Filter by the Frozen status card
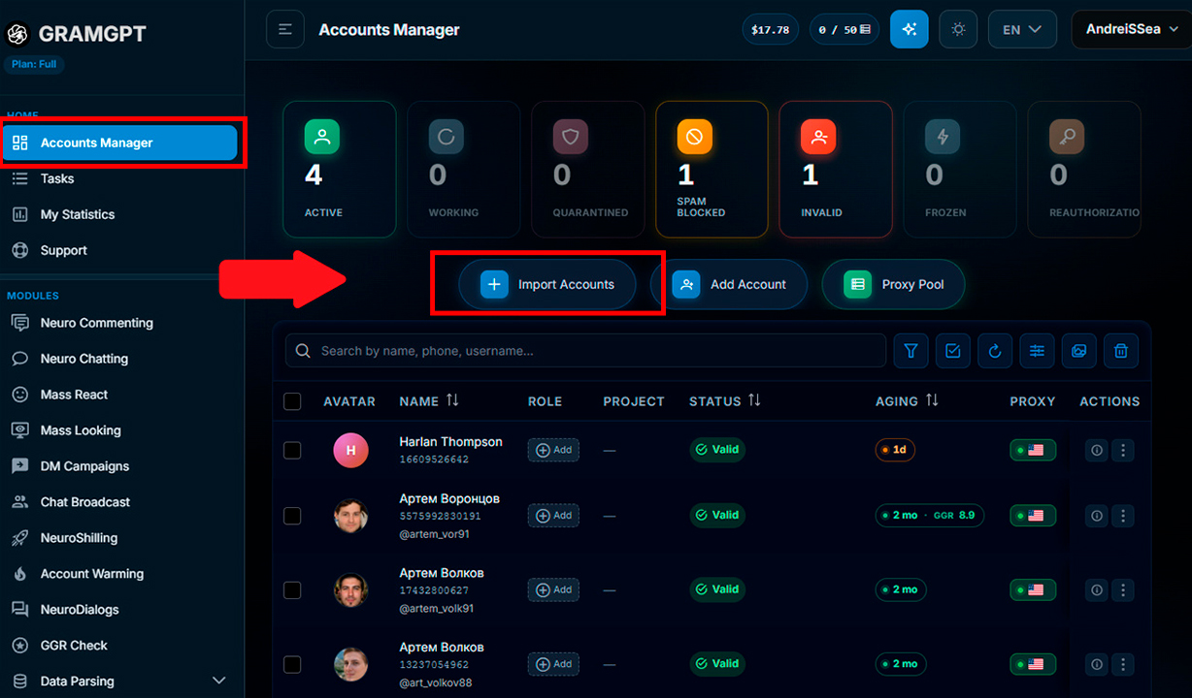Viewport: 1192px width, 698px height. (x=961, y=170)
